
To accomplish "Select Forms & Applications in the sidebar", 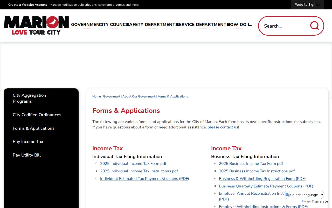I will click(x=33, y=128).
